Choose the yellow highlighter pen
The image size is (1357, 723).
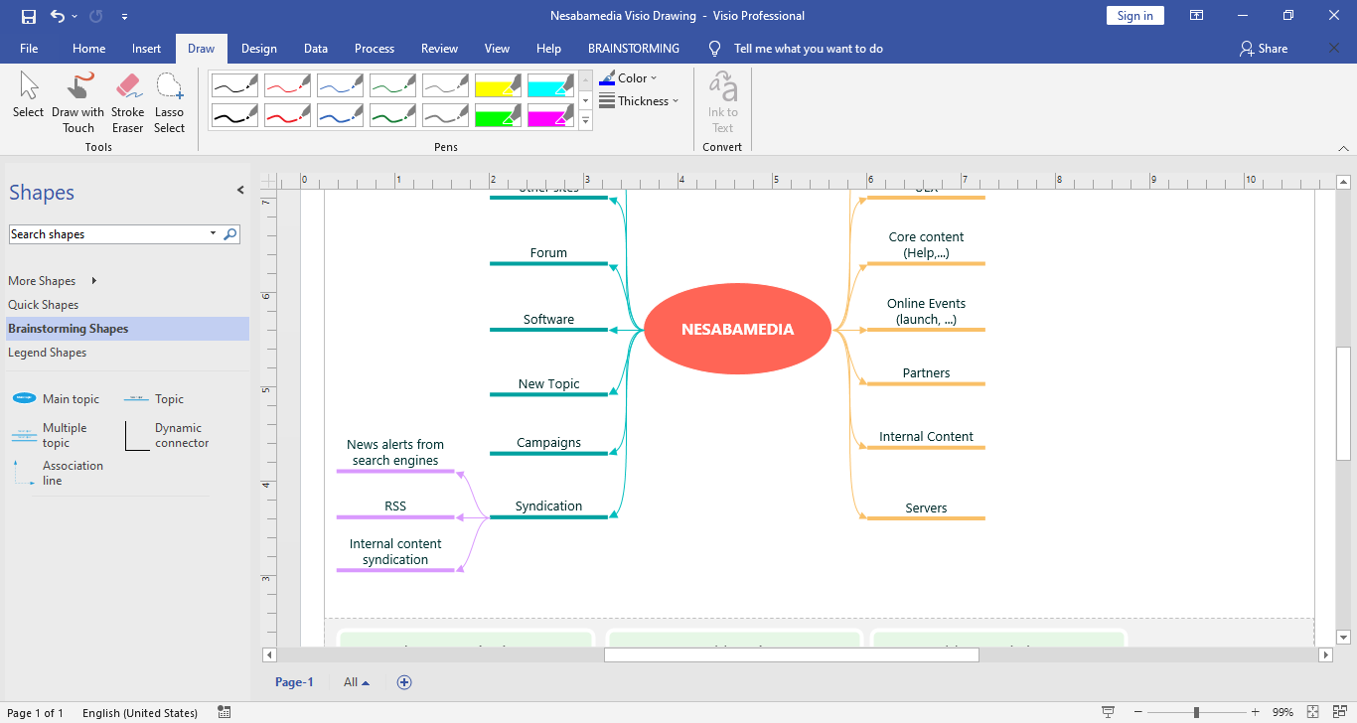(498, 85)
